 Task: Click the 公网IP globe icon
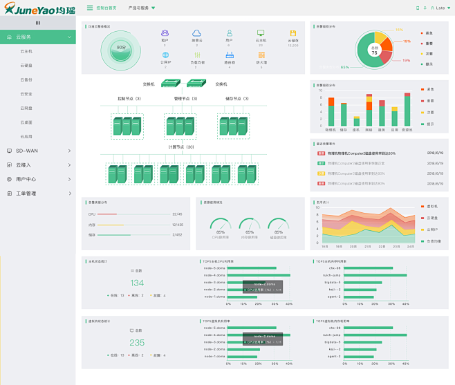tap(165, 55)
